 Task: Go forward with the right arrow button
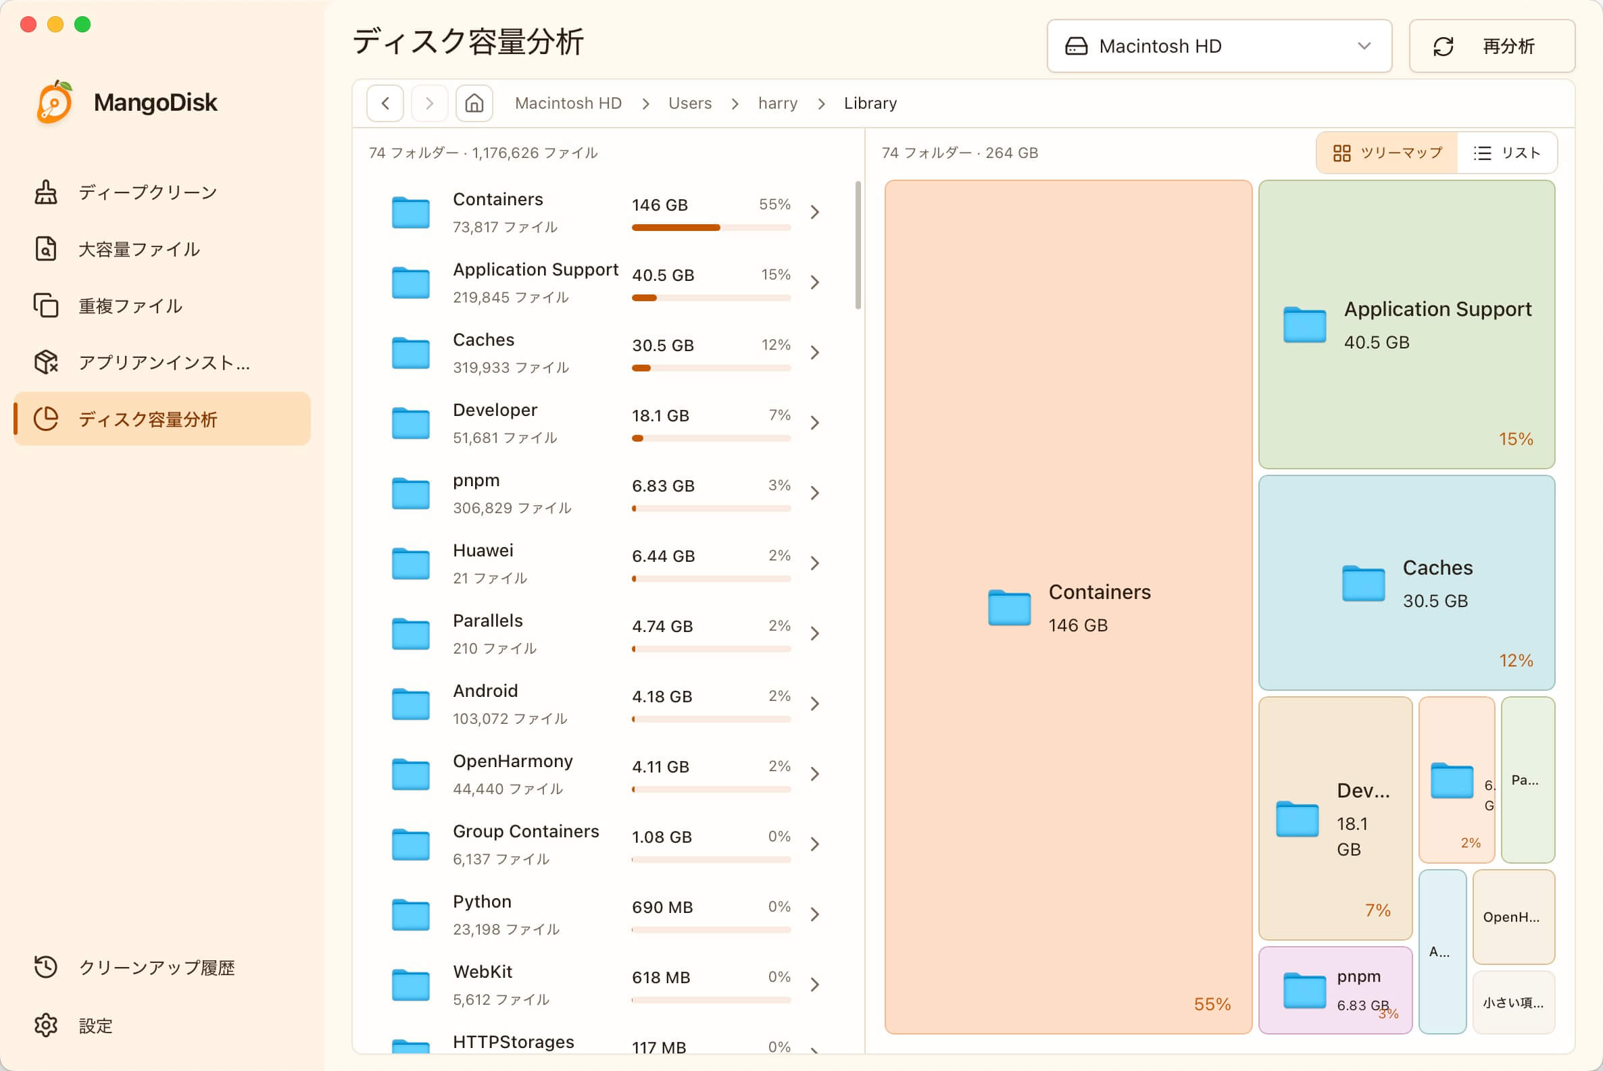click(x=429, y=103)
